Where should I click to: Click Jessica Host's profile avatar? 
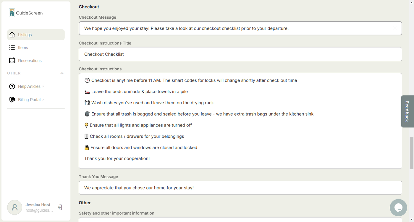15,208
